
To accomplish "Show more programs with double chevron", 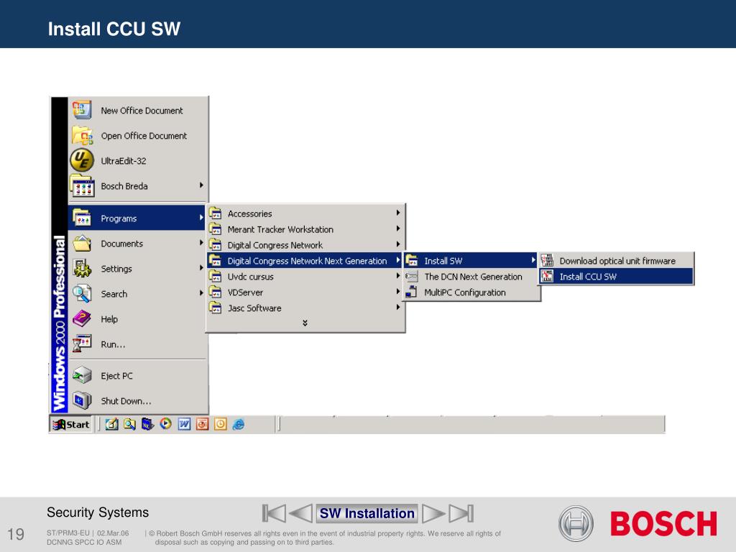I will pyautogui.click(x=305, y=323).
